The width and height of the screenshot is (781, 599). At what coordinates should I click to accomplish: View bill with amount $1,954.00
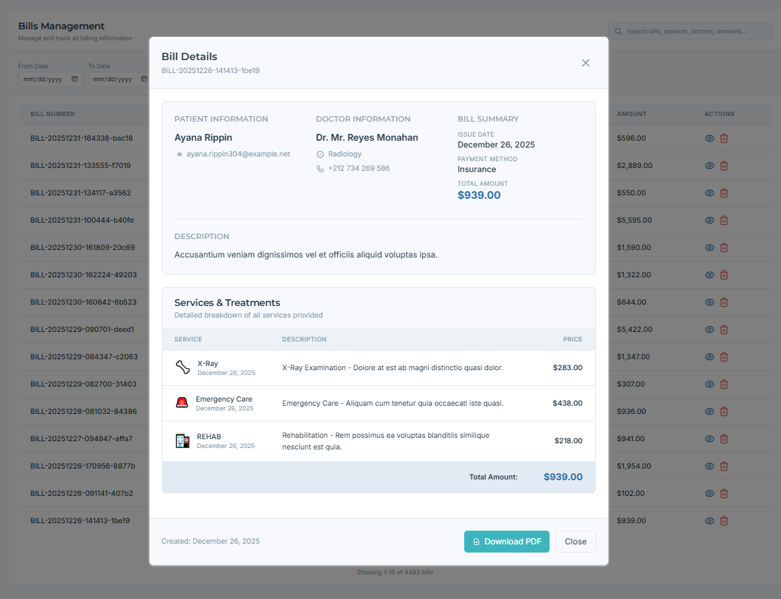[709, 466]
